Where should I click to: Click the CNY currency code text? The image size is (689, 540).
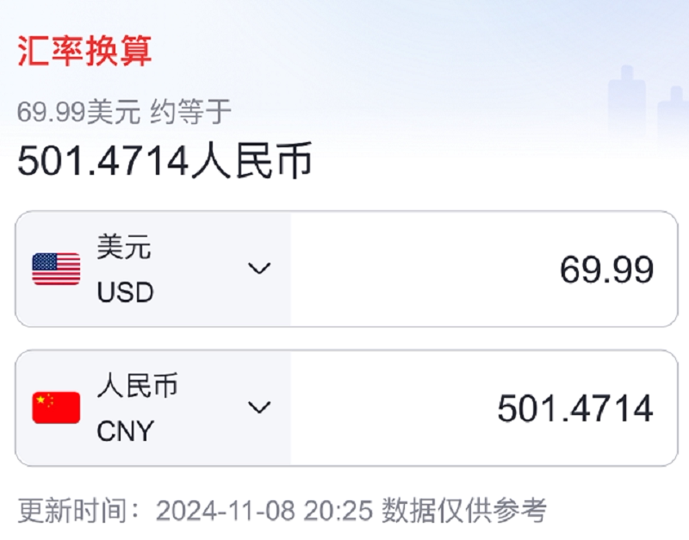point(126,431)
